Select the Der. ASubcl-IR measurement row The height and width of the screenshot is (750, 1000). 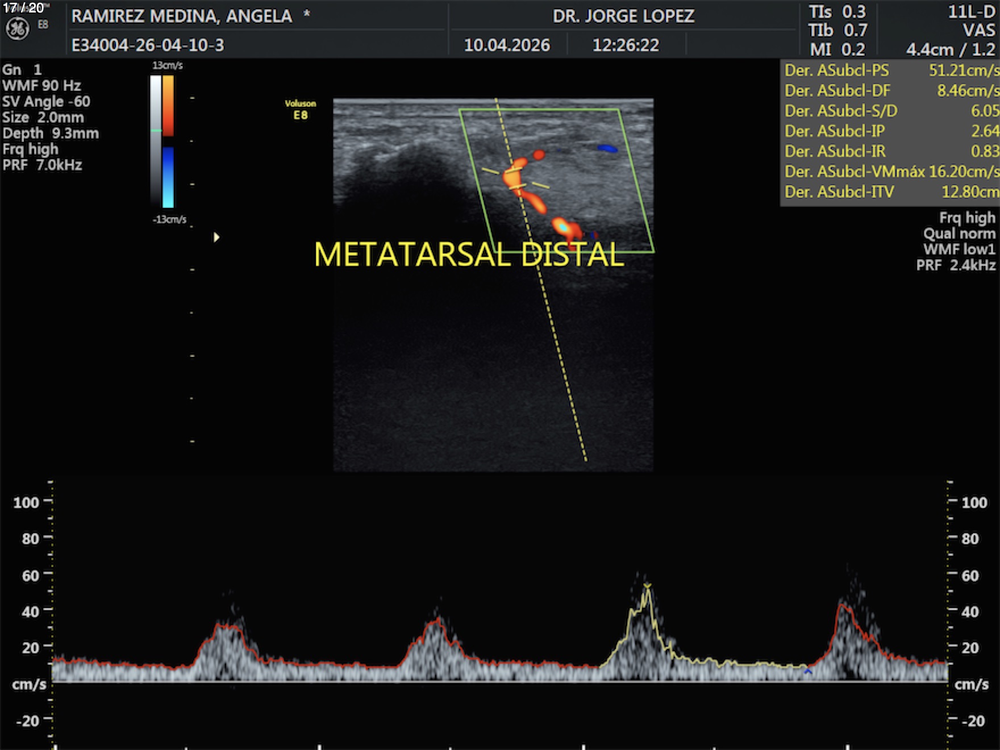[890, 151]
